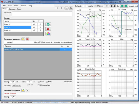Viewport: 139px width, 104px height.
Task: Click the VituixCAD app icon in title bar
Action: pos(2,2)
